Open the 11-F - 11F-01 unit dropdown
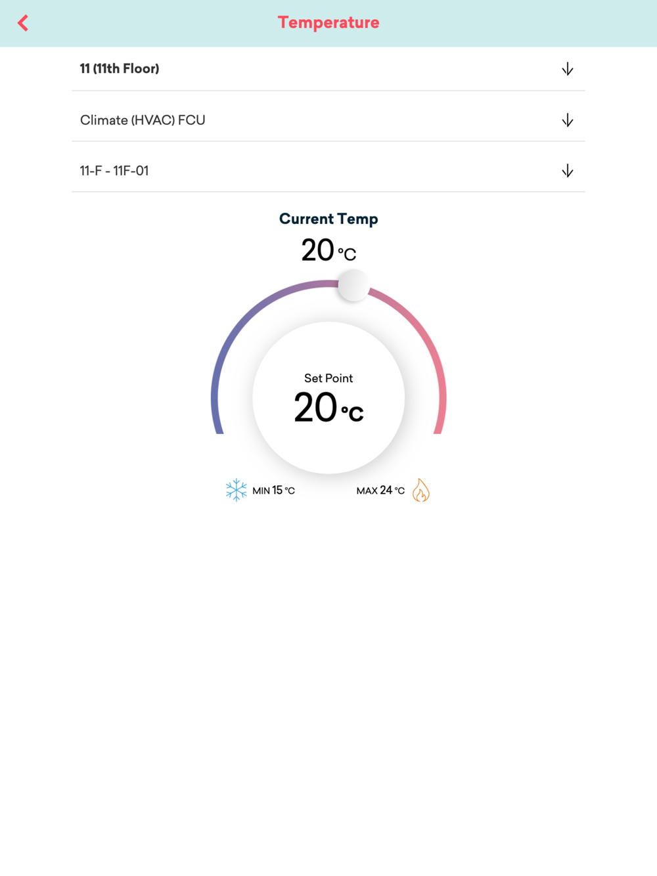This screenshot has width=657, height=876. pos(114,171)
